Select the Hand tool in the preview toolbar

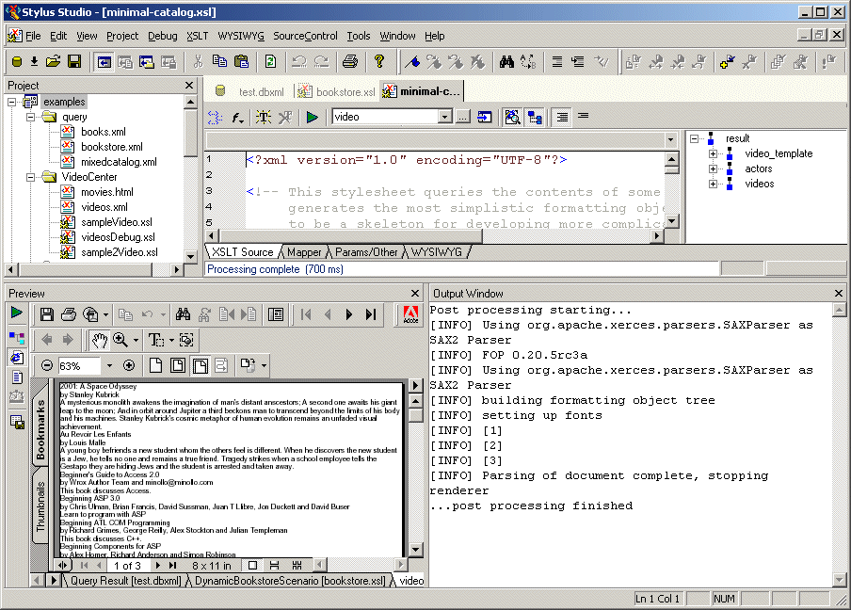[99, 340]
